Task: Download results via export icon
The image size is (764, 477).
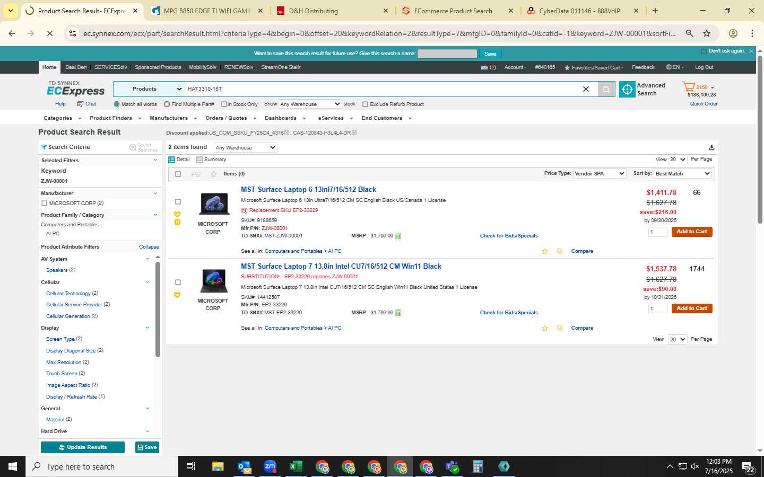Action: point(711,147)
